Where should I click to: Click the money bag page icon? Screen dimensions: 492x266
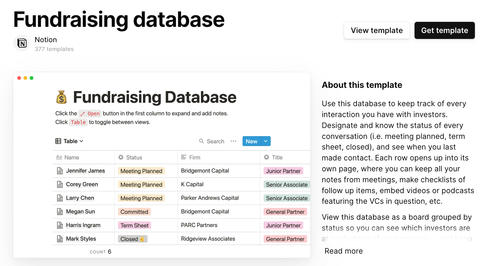[x=62, y=97]
